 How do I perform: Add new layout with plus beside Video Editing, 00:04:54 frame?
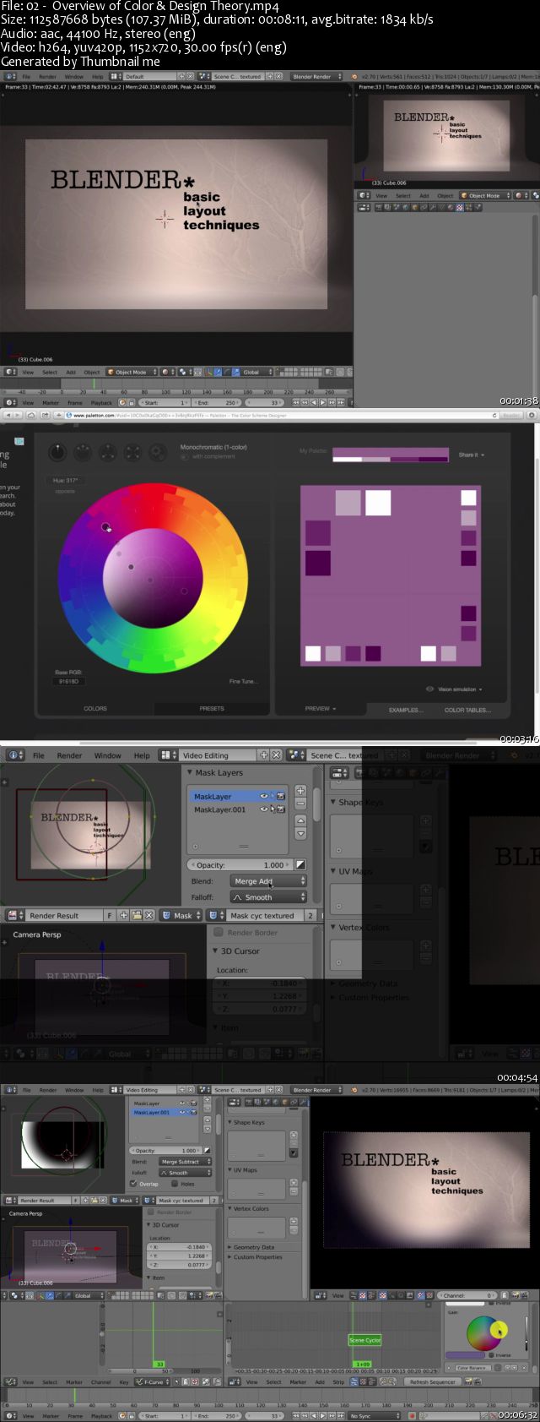coord(263,755)
